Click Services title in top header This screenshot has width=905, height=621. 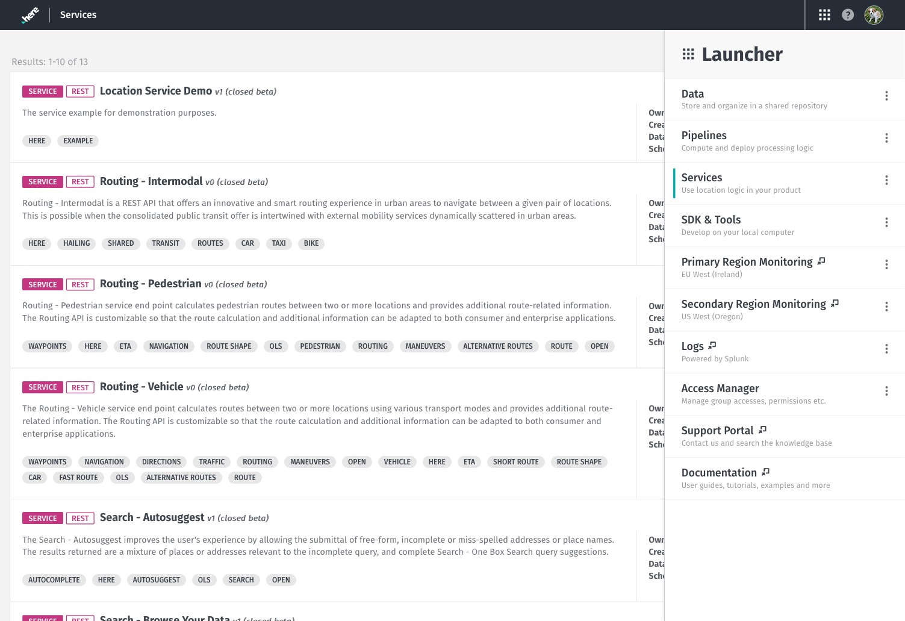coord(78,15)
